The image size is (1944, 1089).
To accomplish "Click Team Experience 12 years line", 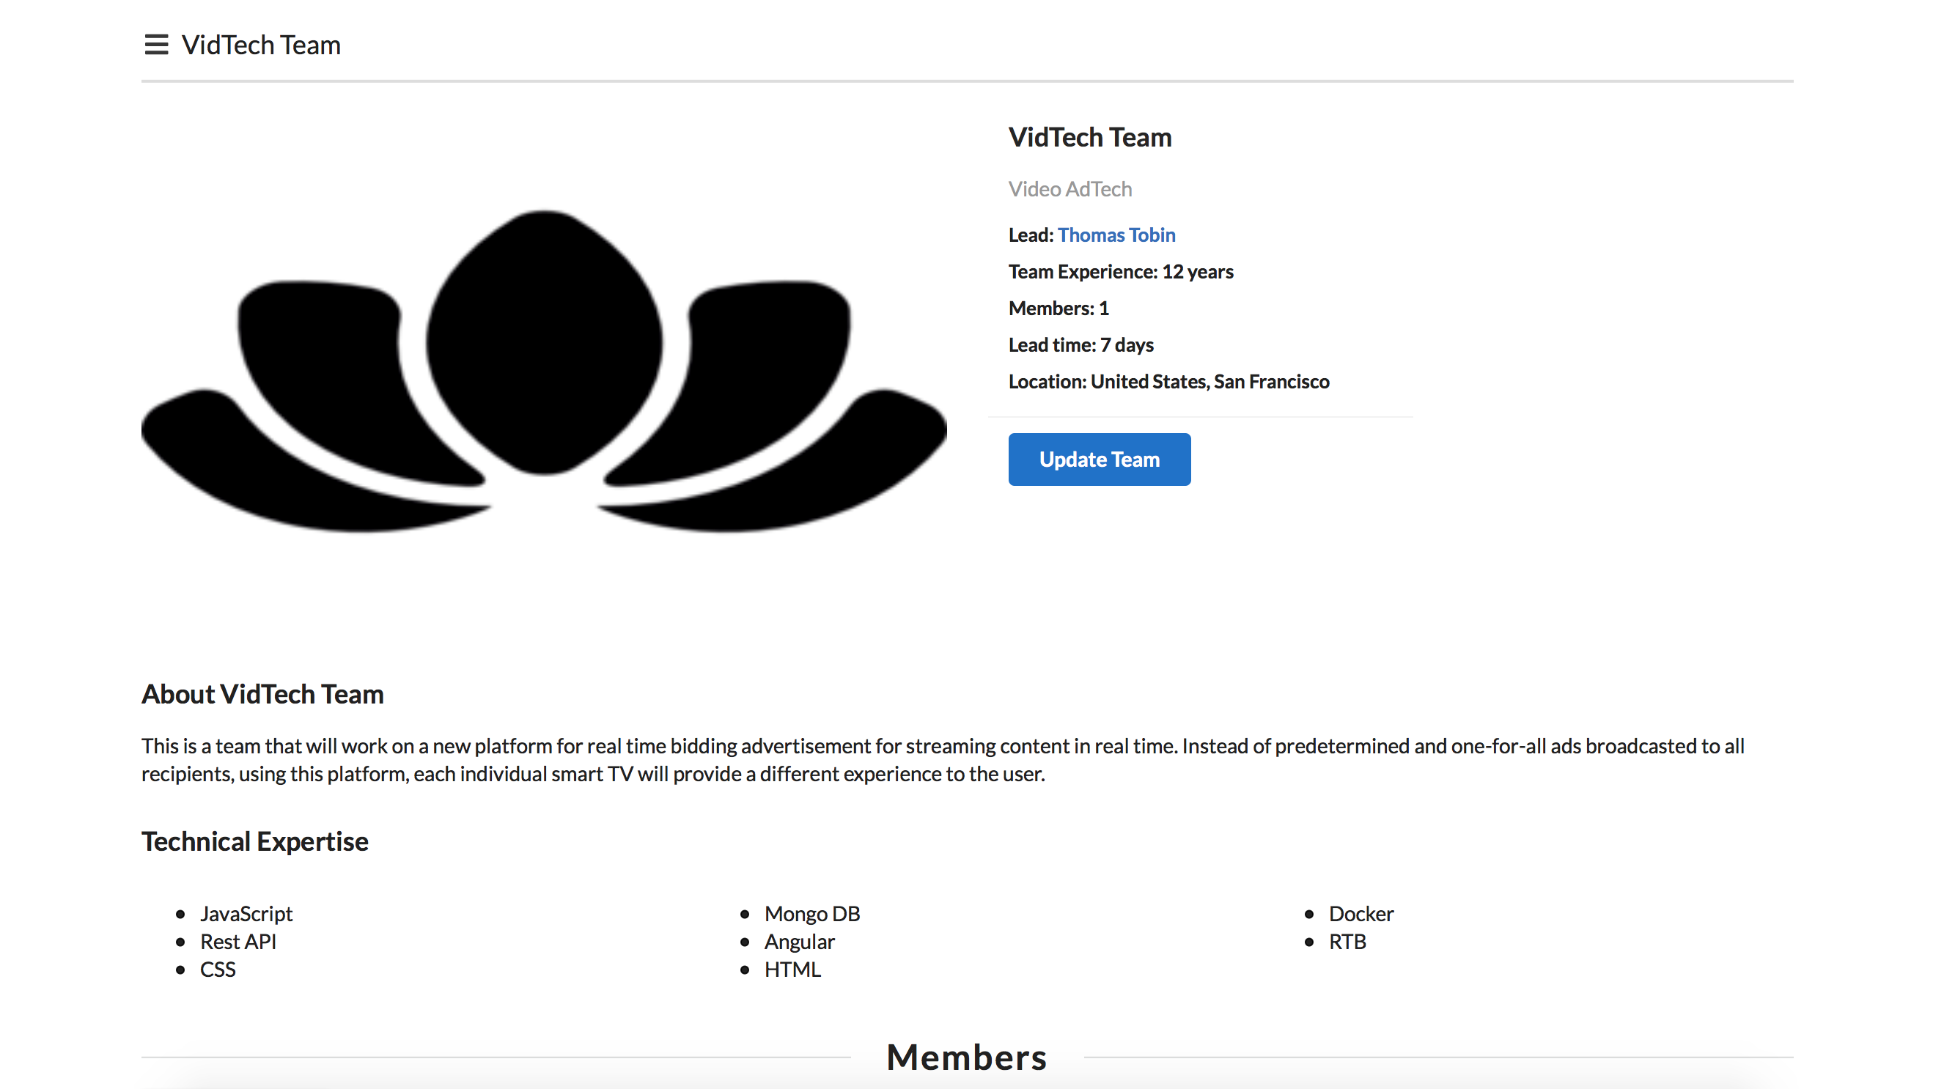I will coord(1120,272).
